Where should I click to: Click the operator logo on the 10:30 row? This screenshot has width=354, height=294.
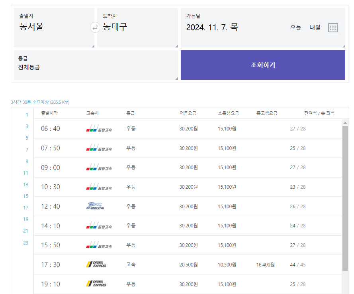(x=99, y=187)
